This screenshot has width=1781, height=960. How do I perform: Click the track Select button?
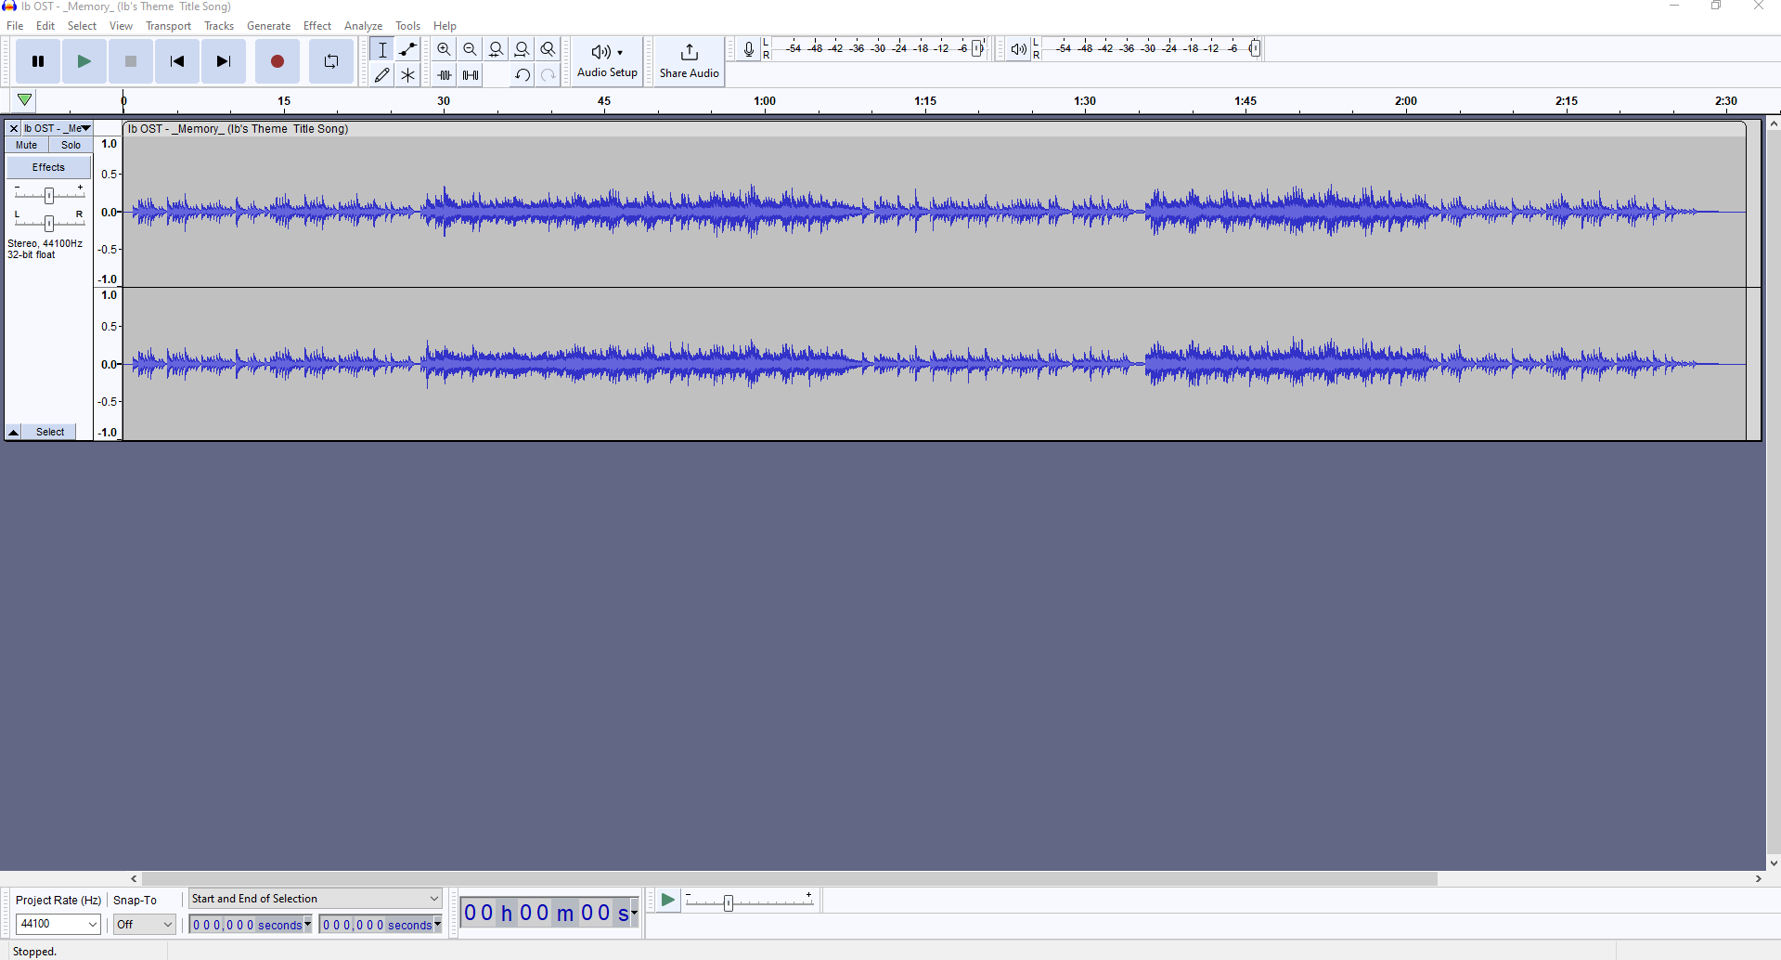click(50, 432)
